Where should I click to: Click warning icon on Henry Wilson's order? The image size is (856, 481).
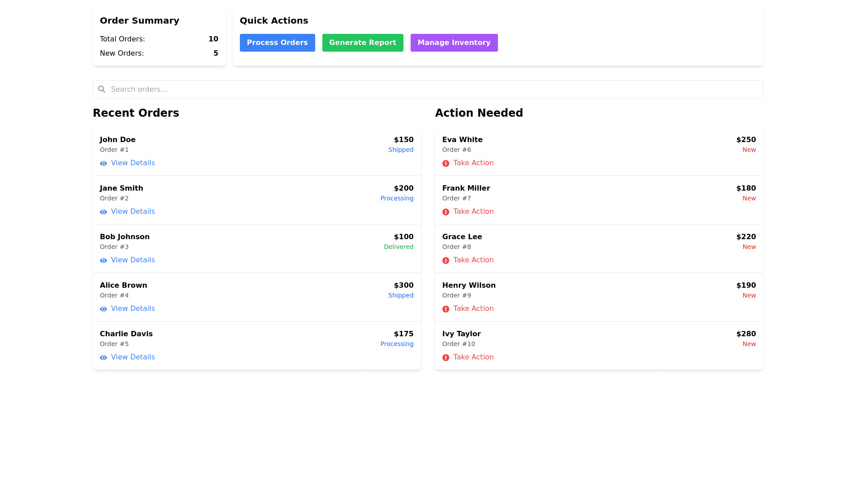pyautogui.click(x=446, y=309)
